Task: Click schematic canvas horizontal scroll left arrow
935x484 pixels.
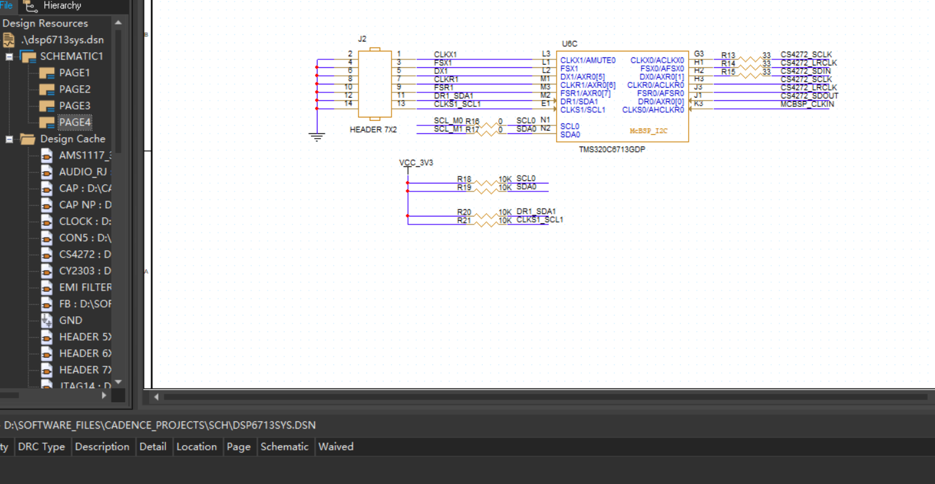Action: coord(156,397)
